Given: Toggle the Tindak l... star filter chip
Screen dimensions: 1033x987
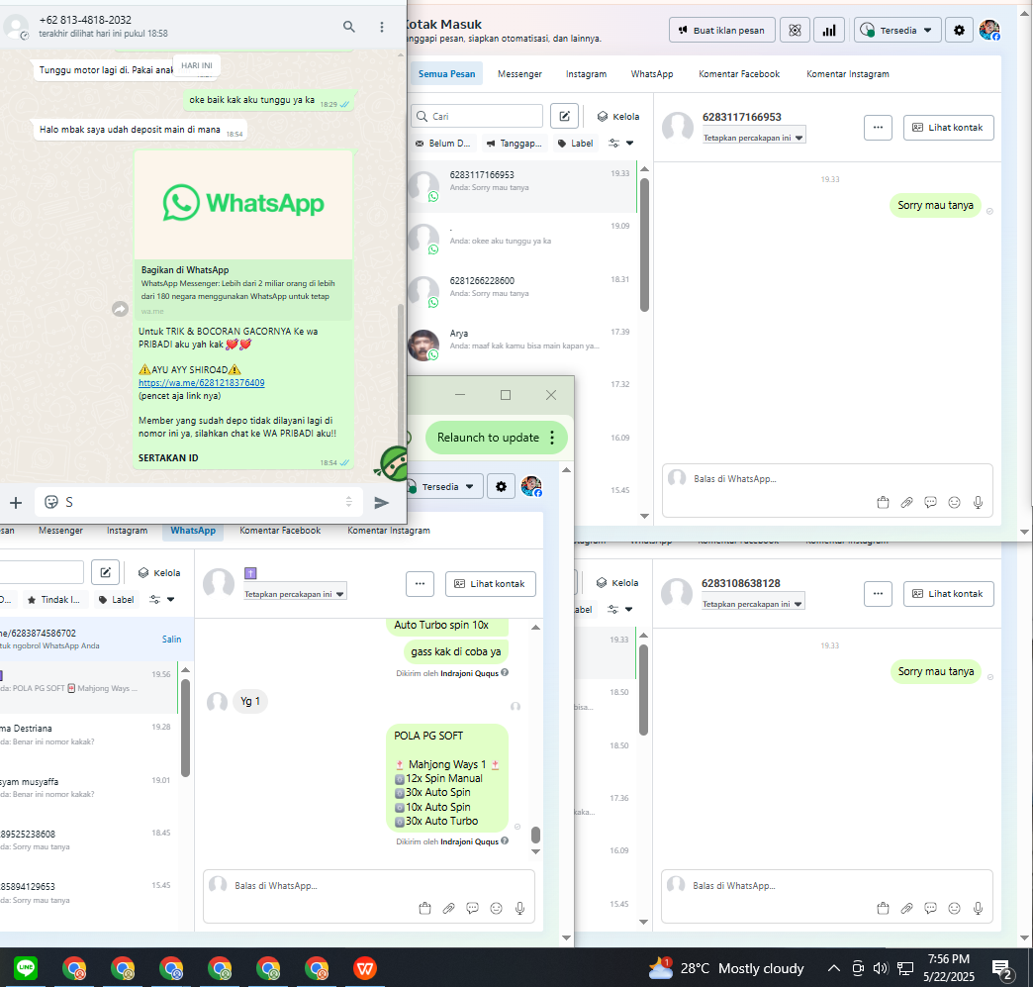Looking at the screenshot, I should coord(54,599).
